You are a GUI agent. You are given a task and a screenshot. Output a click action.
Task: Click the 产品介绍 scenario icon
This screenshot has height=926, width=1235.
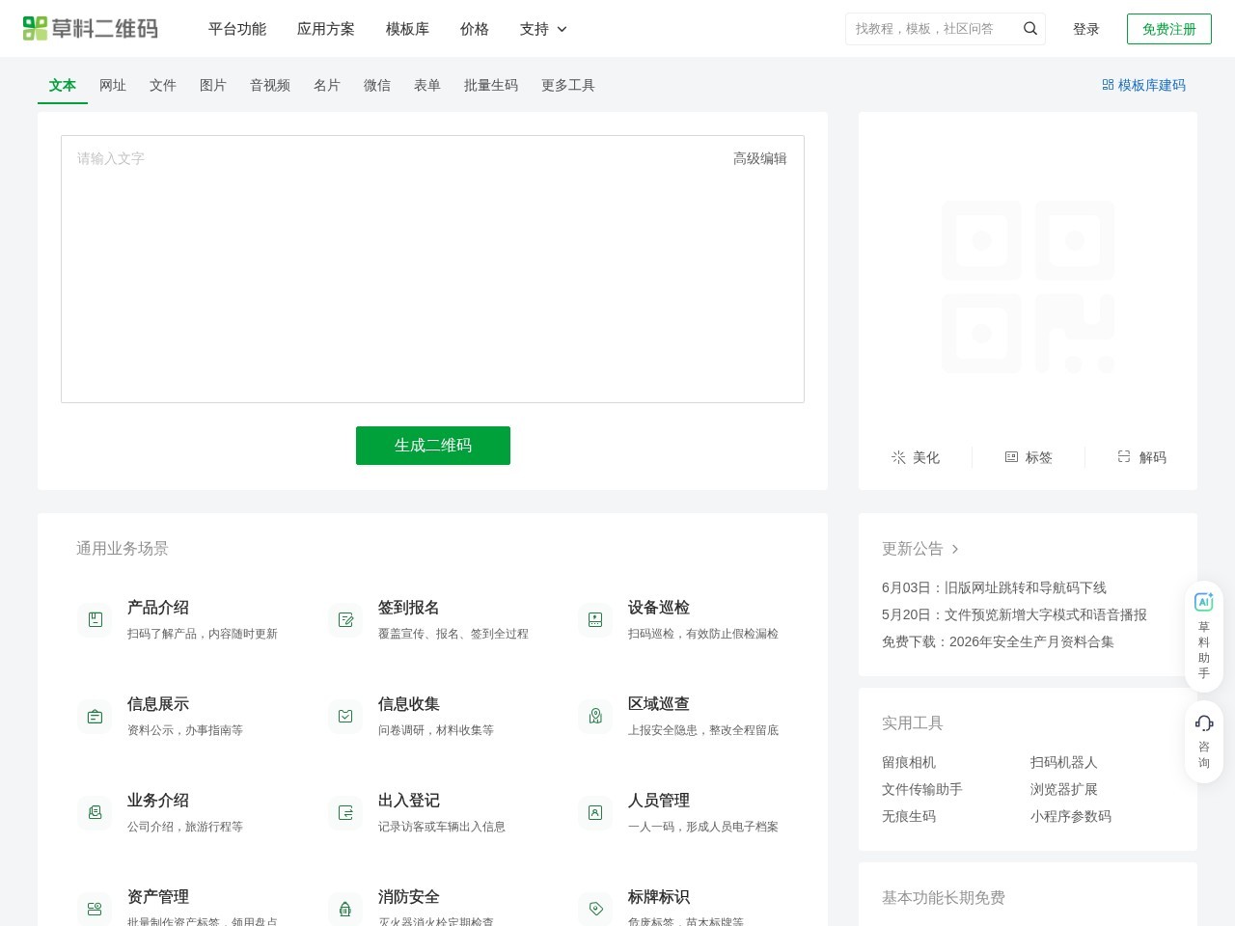[x=95, y=620]
